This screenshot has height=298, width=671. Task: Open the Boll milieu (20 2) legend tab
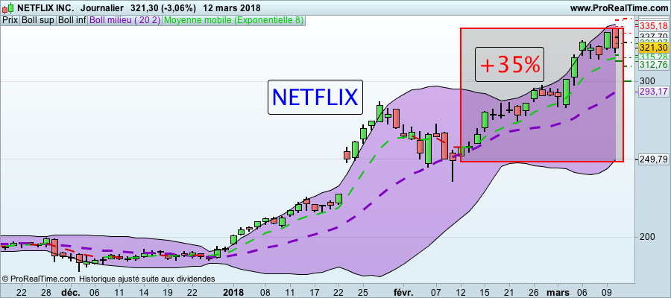point(125,20)
